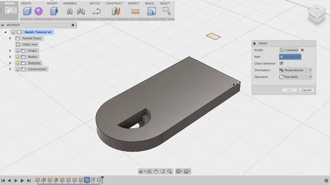Open the SKETCH menu
The height and width of the screenshot is (185, 330).
94,4
